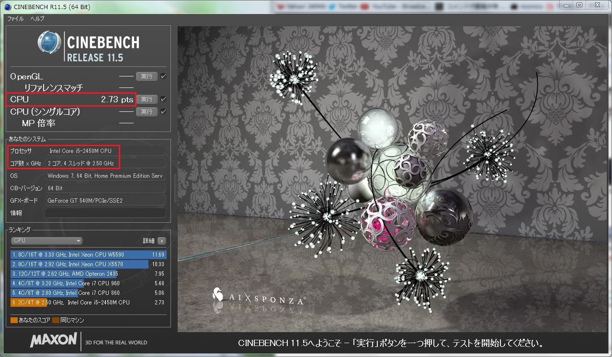Run the CPU benchmark with 実行

tap(147, 99)
